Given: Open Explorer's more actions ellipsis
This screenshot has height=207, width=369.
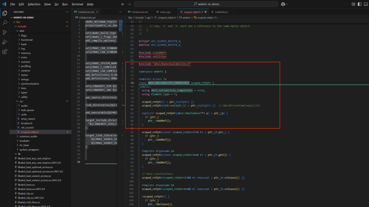Looking at the screenshot, I should pyautogui.click(x=67, y=12).
